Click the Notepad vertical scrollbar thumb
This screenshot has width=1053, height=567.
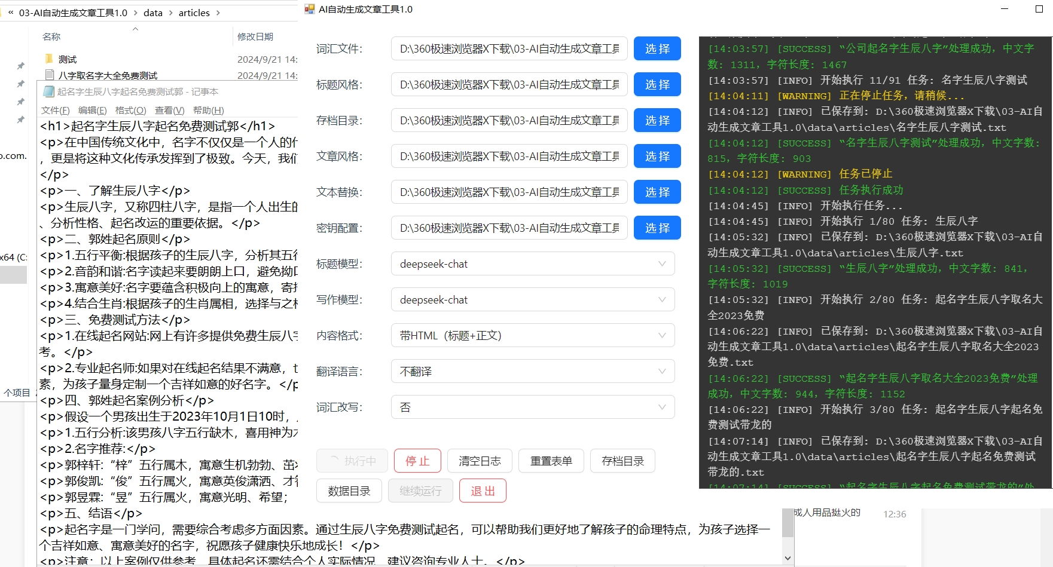coord(788,523)
